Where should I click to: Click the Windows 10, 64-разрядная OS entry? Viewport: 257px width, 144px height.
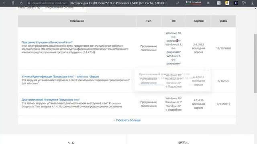tap(173, 37)
